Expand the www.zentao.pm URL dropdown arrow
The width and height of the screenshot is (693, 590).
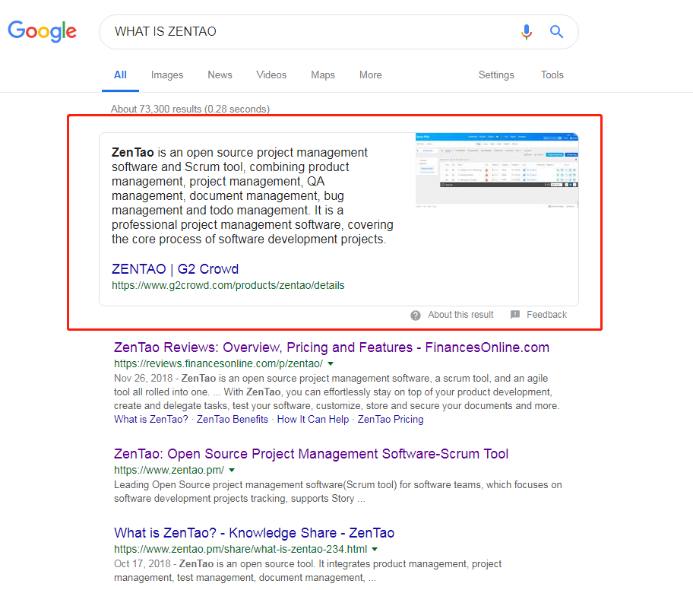point(232,470)
